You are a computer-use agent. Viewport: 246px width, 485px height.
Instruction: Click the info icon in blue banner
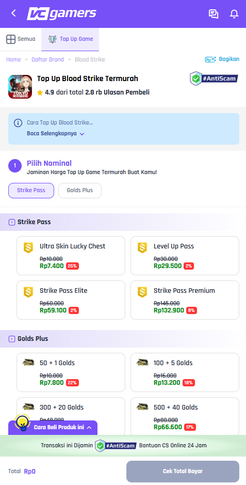(x=18, y=123)
